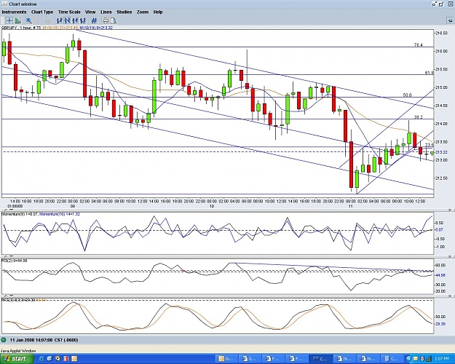Viewport: 455px width, 364px height.
Task: Toggle the chart grid hash icon
Action: 94,20
